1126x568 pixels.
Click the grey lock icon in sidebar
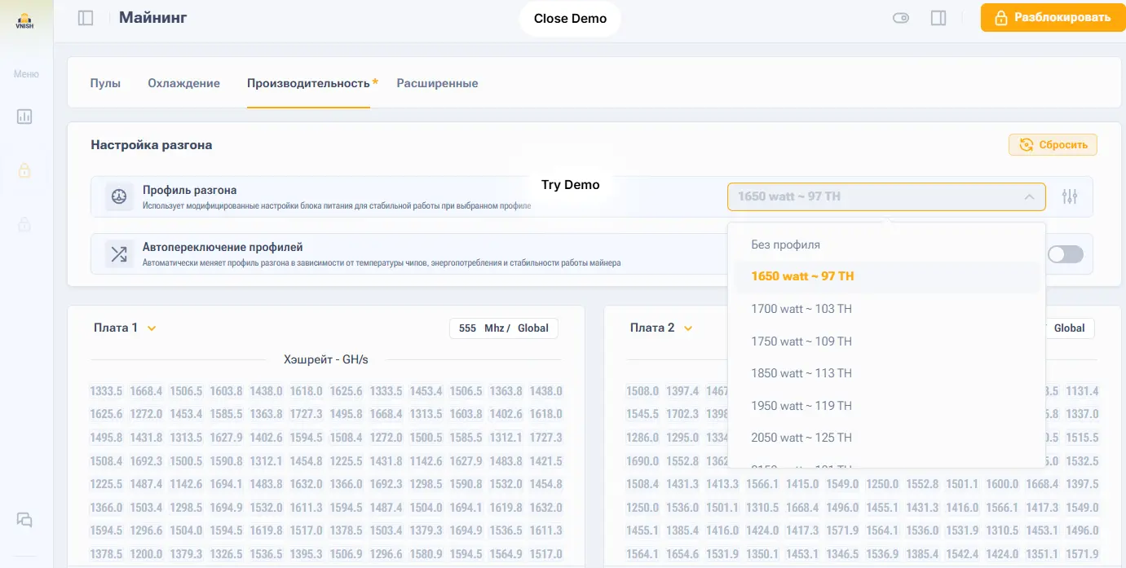pos(24,223)
